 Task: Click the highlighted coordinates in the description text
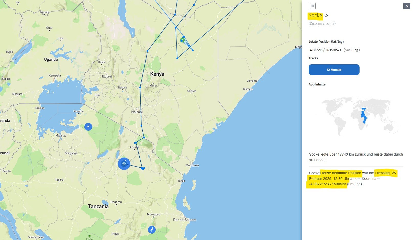coord(327,184)
